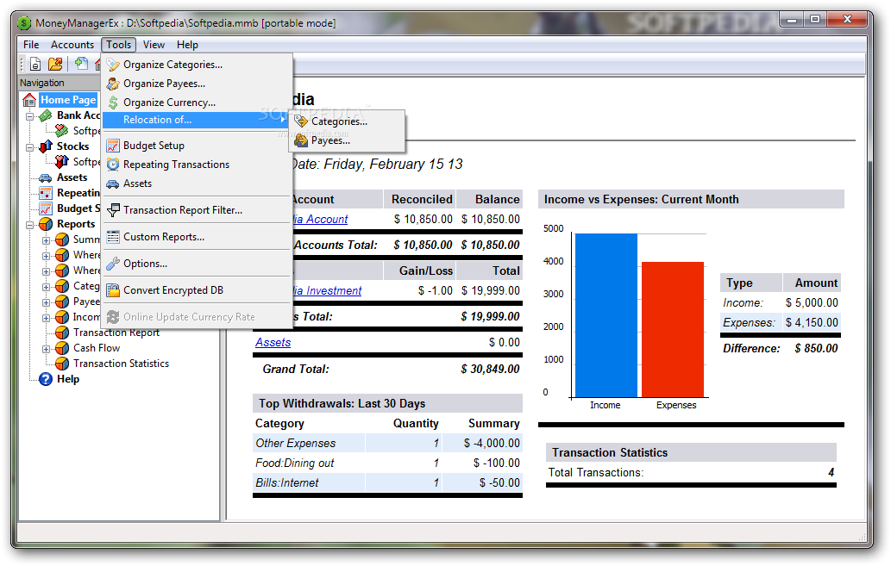Open the Help menu in menu bar

(x=187, y=44)
